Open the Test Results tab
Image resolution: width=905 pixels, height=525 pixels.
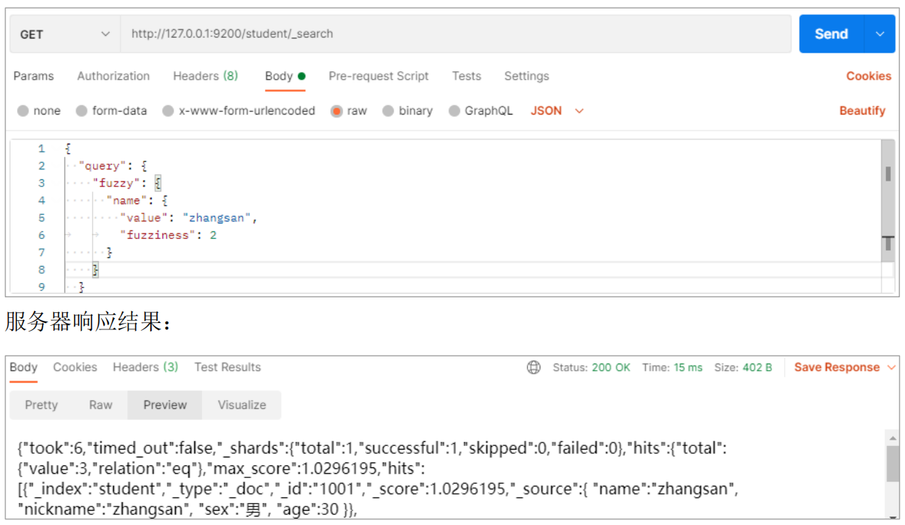tap(227, 367)
